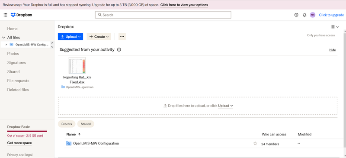Screen dimensions: 346x158
Task: Open Deleted files in the sidebar
Action: [18, 90]
